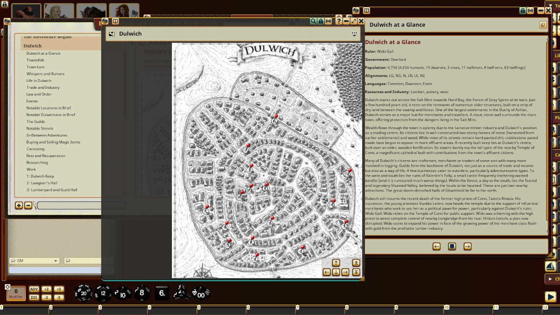Open the dotted options dropdown on the Dulwich map header
This screenshot has width=560, height=315.
[x=354, y=34]
